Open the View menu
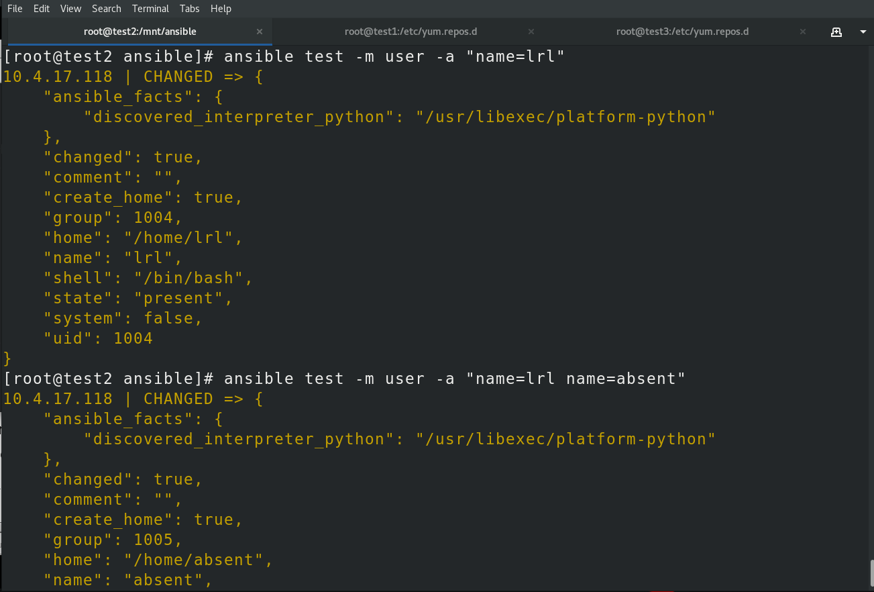Image resolution: width=874 pixels, height=592 pixels. click(71, 9)
